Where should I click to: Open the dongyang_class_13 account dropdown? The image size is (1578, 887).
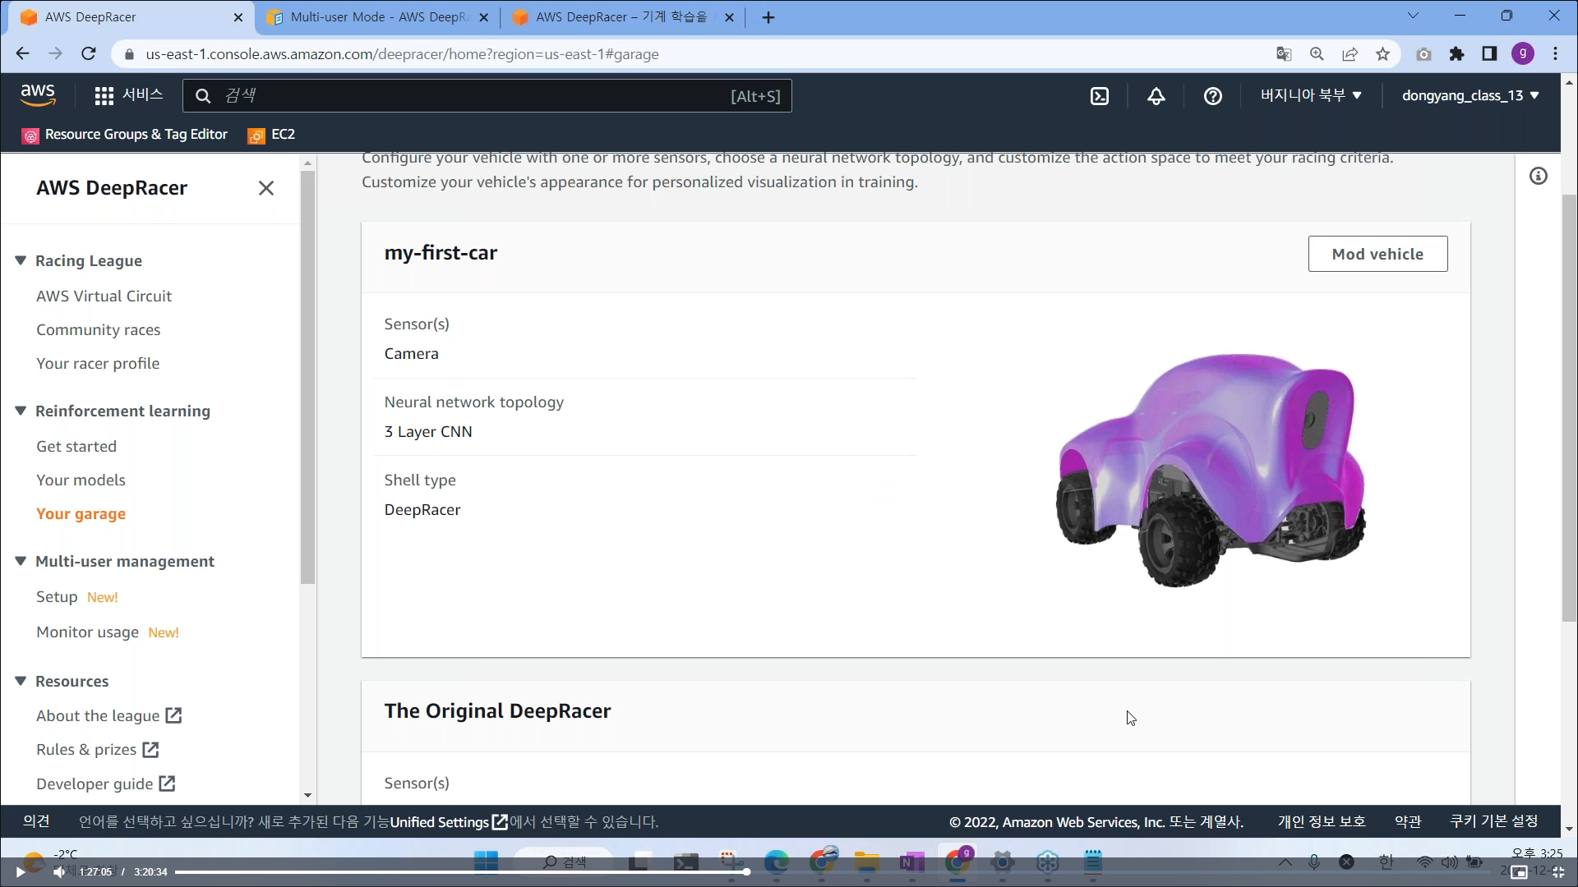click(x=1470, y=95)
